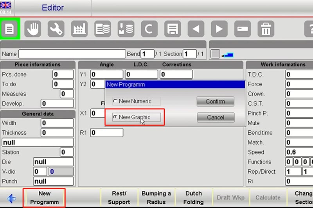Click the T.D.C. value field
The image size is (313, 208).
(x=299, y=75)
